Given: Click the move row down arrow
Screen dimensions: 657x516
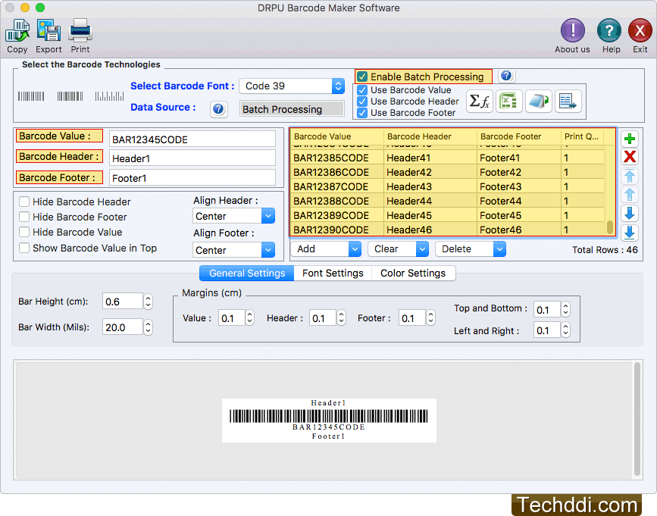Looking at the screenshot, I should [630, 213].
